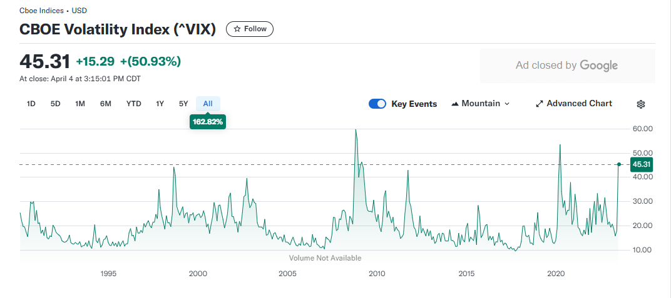Follow the CBOE Volatility Index
This screenshot has height=298, width=671.
(x=250, y=29)
